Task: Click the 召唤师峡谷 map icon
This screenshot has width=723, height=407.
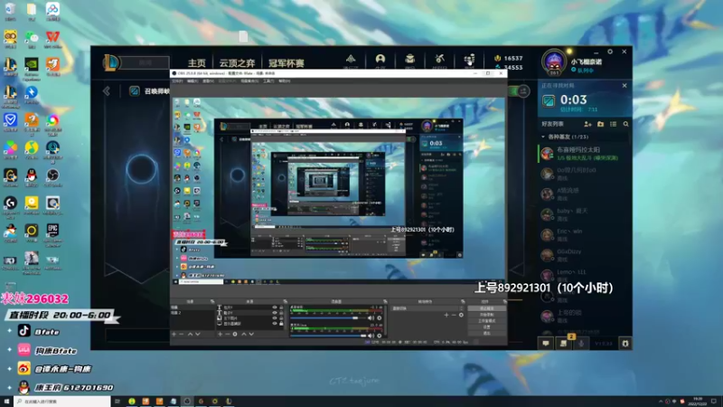Action: (x=134, y=91)
